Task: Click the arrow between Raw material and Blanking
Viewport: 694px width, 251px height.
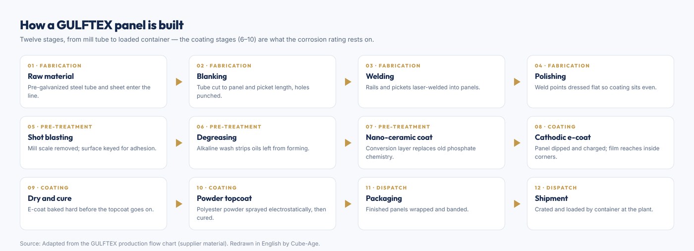Action: click(179, 82)
